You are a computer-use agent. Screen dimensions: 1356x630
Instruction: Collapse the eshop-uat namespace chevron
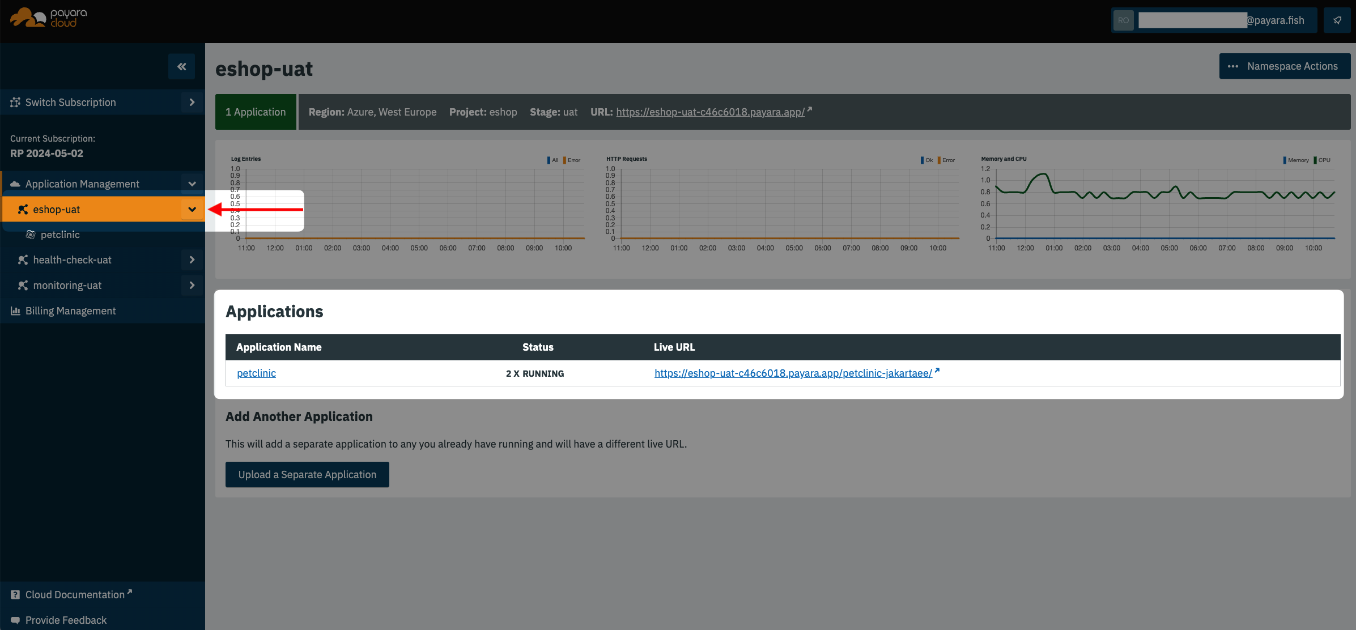[192, 210]
